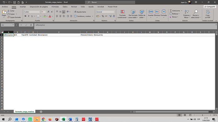Image resolution: width=218 pixels, height=122 pixels.
Task: Open the Insertar ribbon tab
Action: coord(23,7)
